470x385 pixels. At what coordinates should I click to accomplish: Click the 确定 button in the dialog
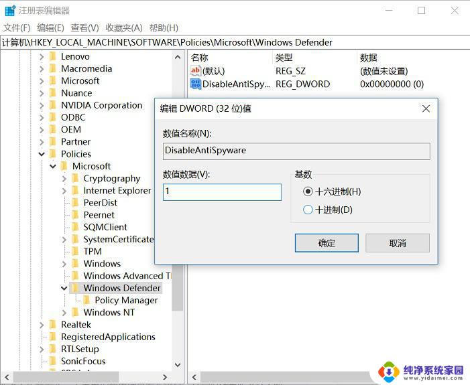(x=327, y=243)
